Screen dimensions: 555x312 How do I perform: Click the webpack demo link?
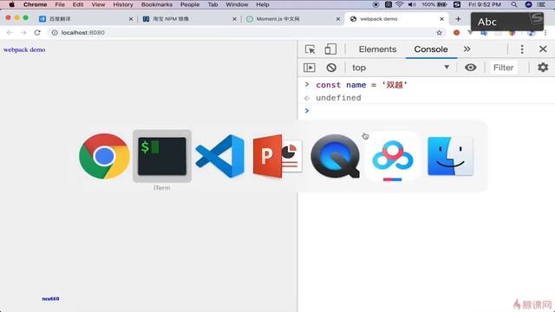(x=24, y=50)
